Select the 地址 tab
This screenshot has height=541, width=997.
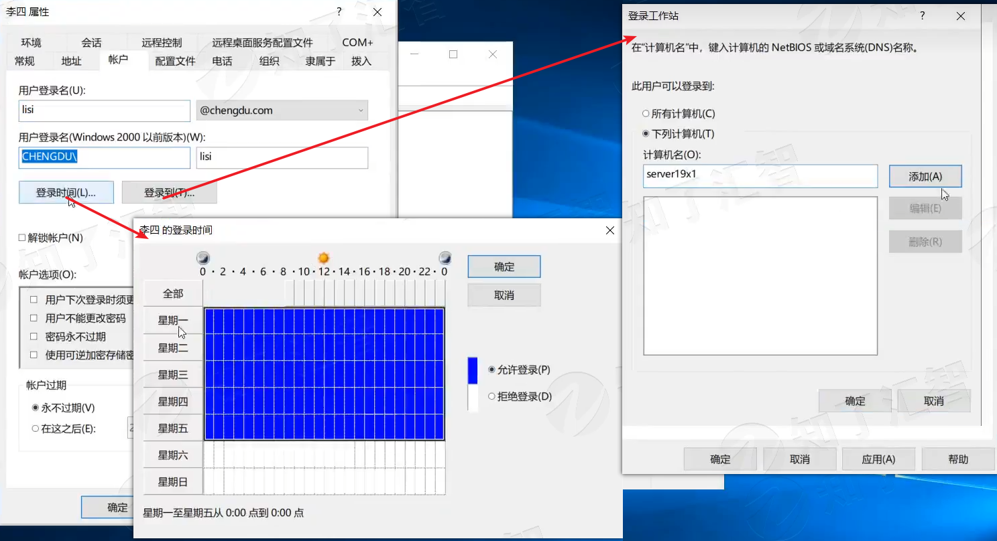[71, 61]
